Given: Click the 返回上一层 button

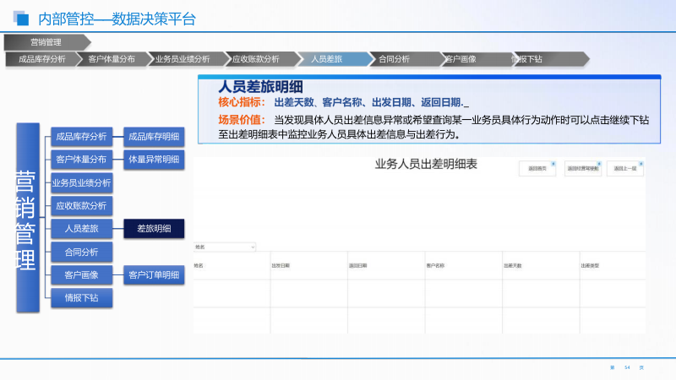Looking at the screenshot, I should point(626,169).
